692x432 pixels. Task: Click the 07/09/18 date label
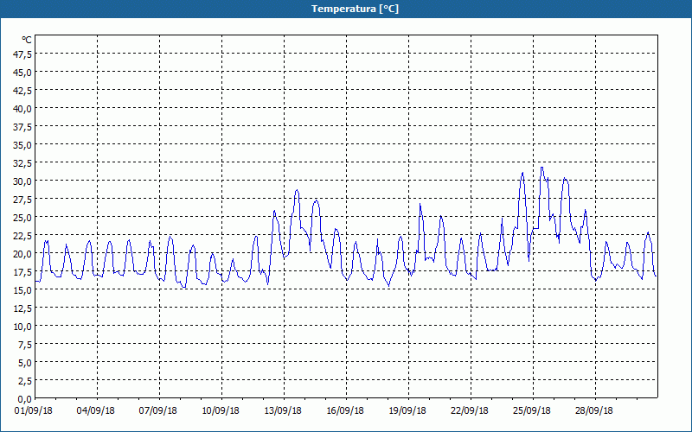coord(158,411)
